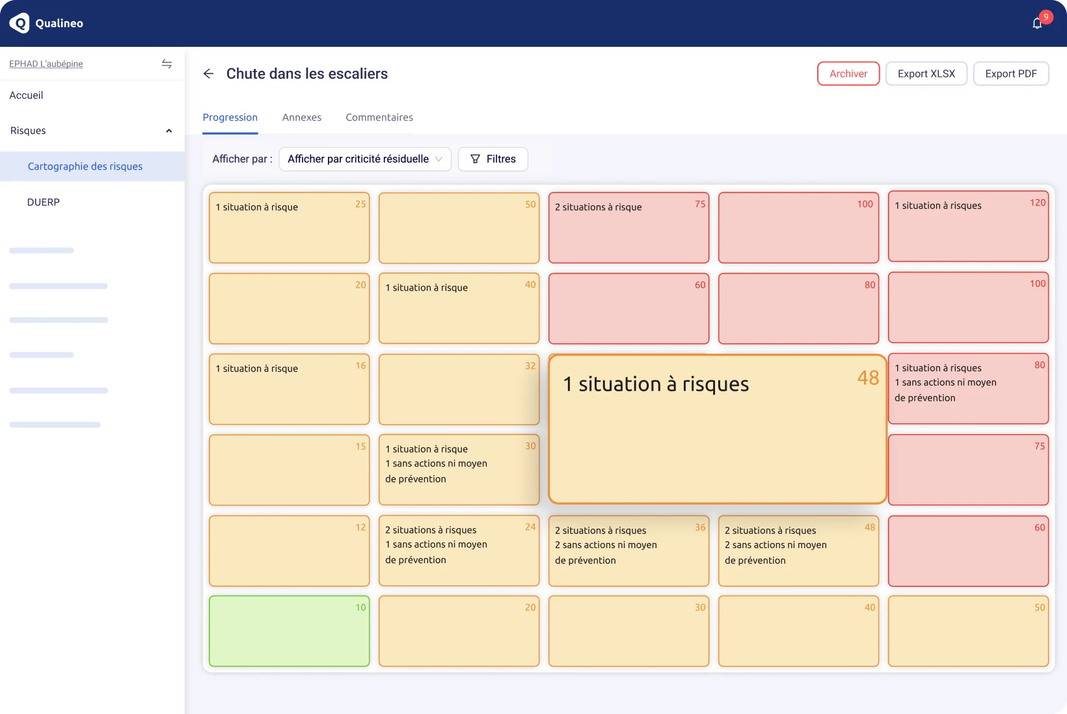Screen dimensions: 1067x714
Task: Open cell 36 with 2 sans actions
Action: tap(628, 551)
